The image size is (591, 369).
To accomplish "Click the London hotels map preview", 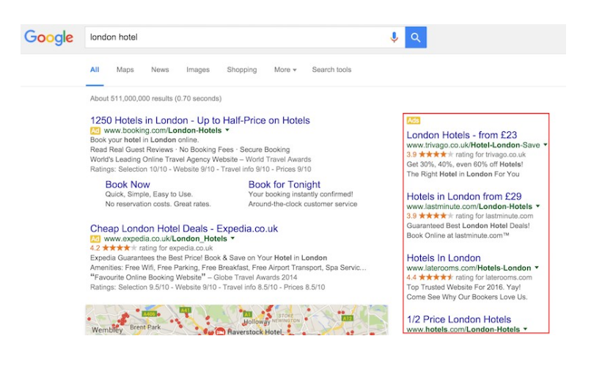I will (237, 320).
